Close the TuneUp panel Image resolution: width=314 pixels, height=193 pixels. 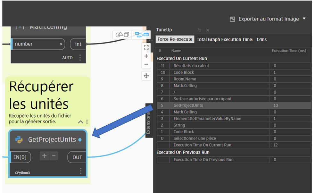click(x=208, y=30)
